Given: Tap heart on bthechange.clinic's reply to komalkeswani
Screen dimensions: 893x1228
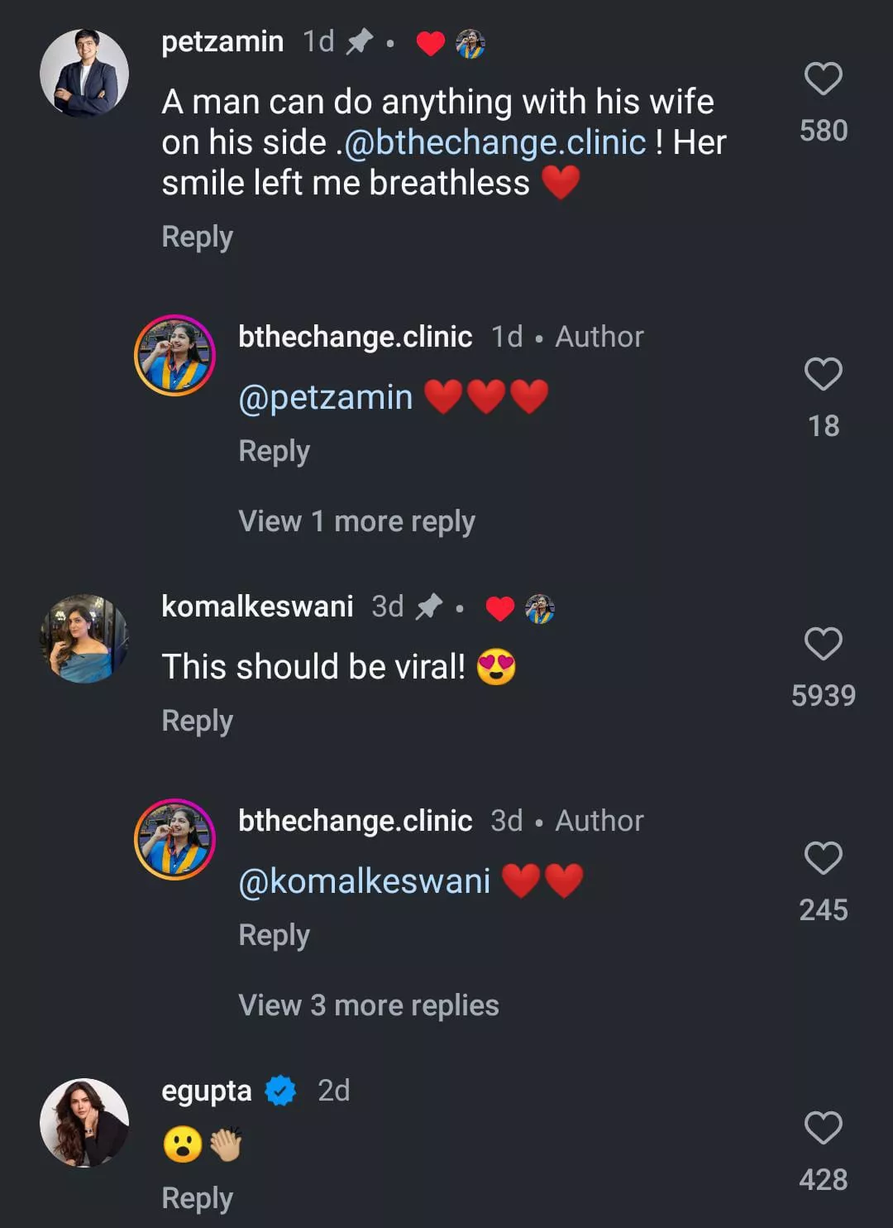Looking at the screenshot, I should pos(823,858).
